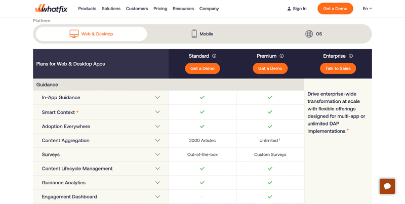Image resolution: width=405 pixels, height=204 pixels.
Task: Expand the Surveys feature row
Action: point(157,154)
